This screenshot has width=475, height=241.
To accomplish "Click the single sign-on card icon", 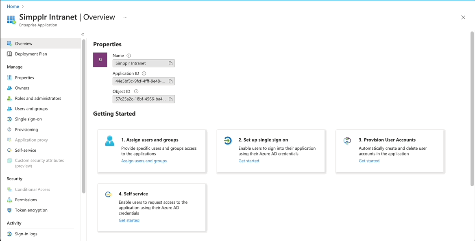I will tap(228, 140).
